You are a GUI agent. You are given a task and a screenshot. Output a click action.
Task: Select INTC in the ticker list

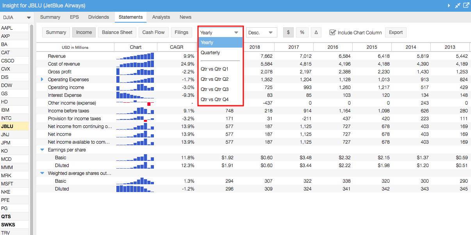coord(14,118)
